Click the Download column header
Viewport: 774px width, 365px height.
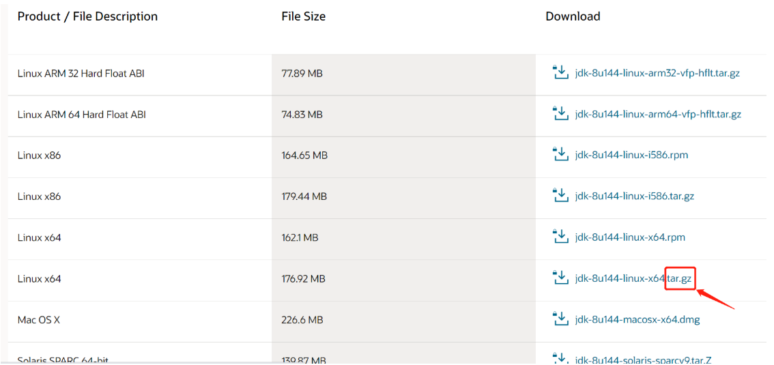[x=573, y=16]
